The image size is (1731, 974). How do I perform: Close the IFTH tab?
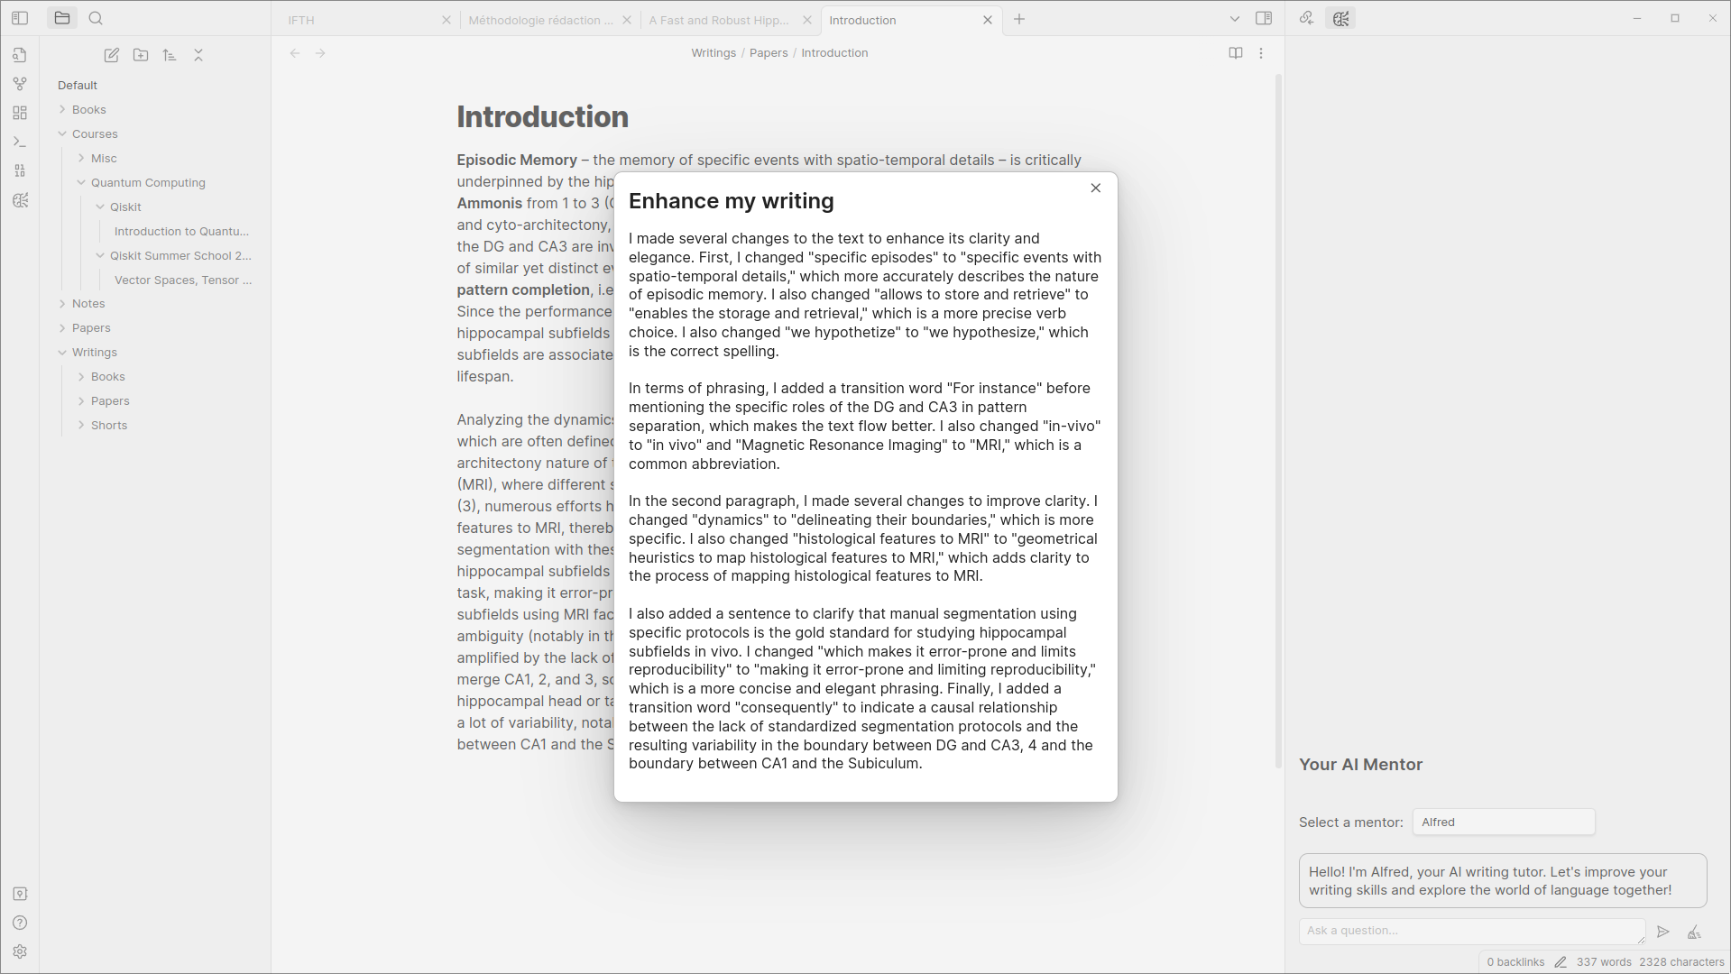447,20
